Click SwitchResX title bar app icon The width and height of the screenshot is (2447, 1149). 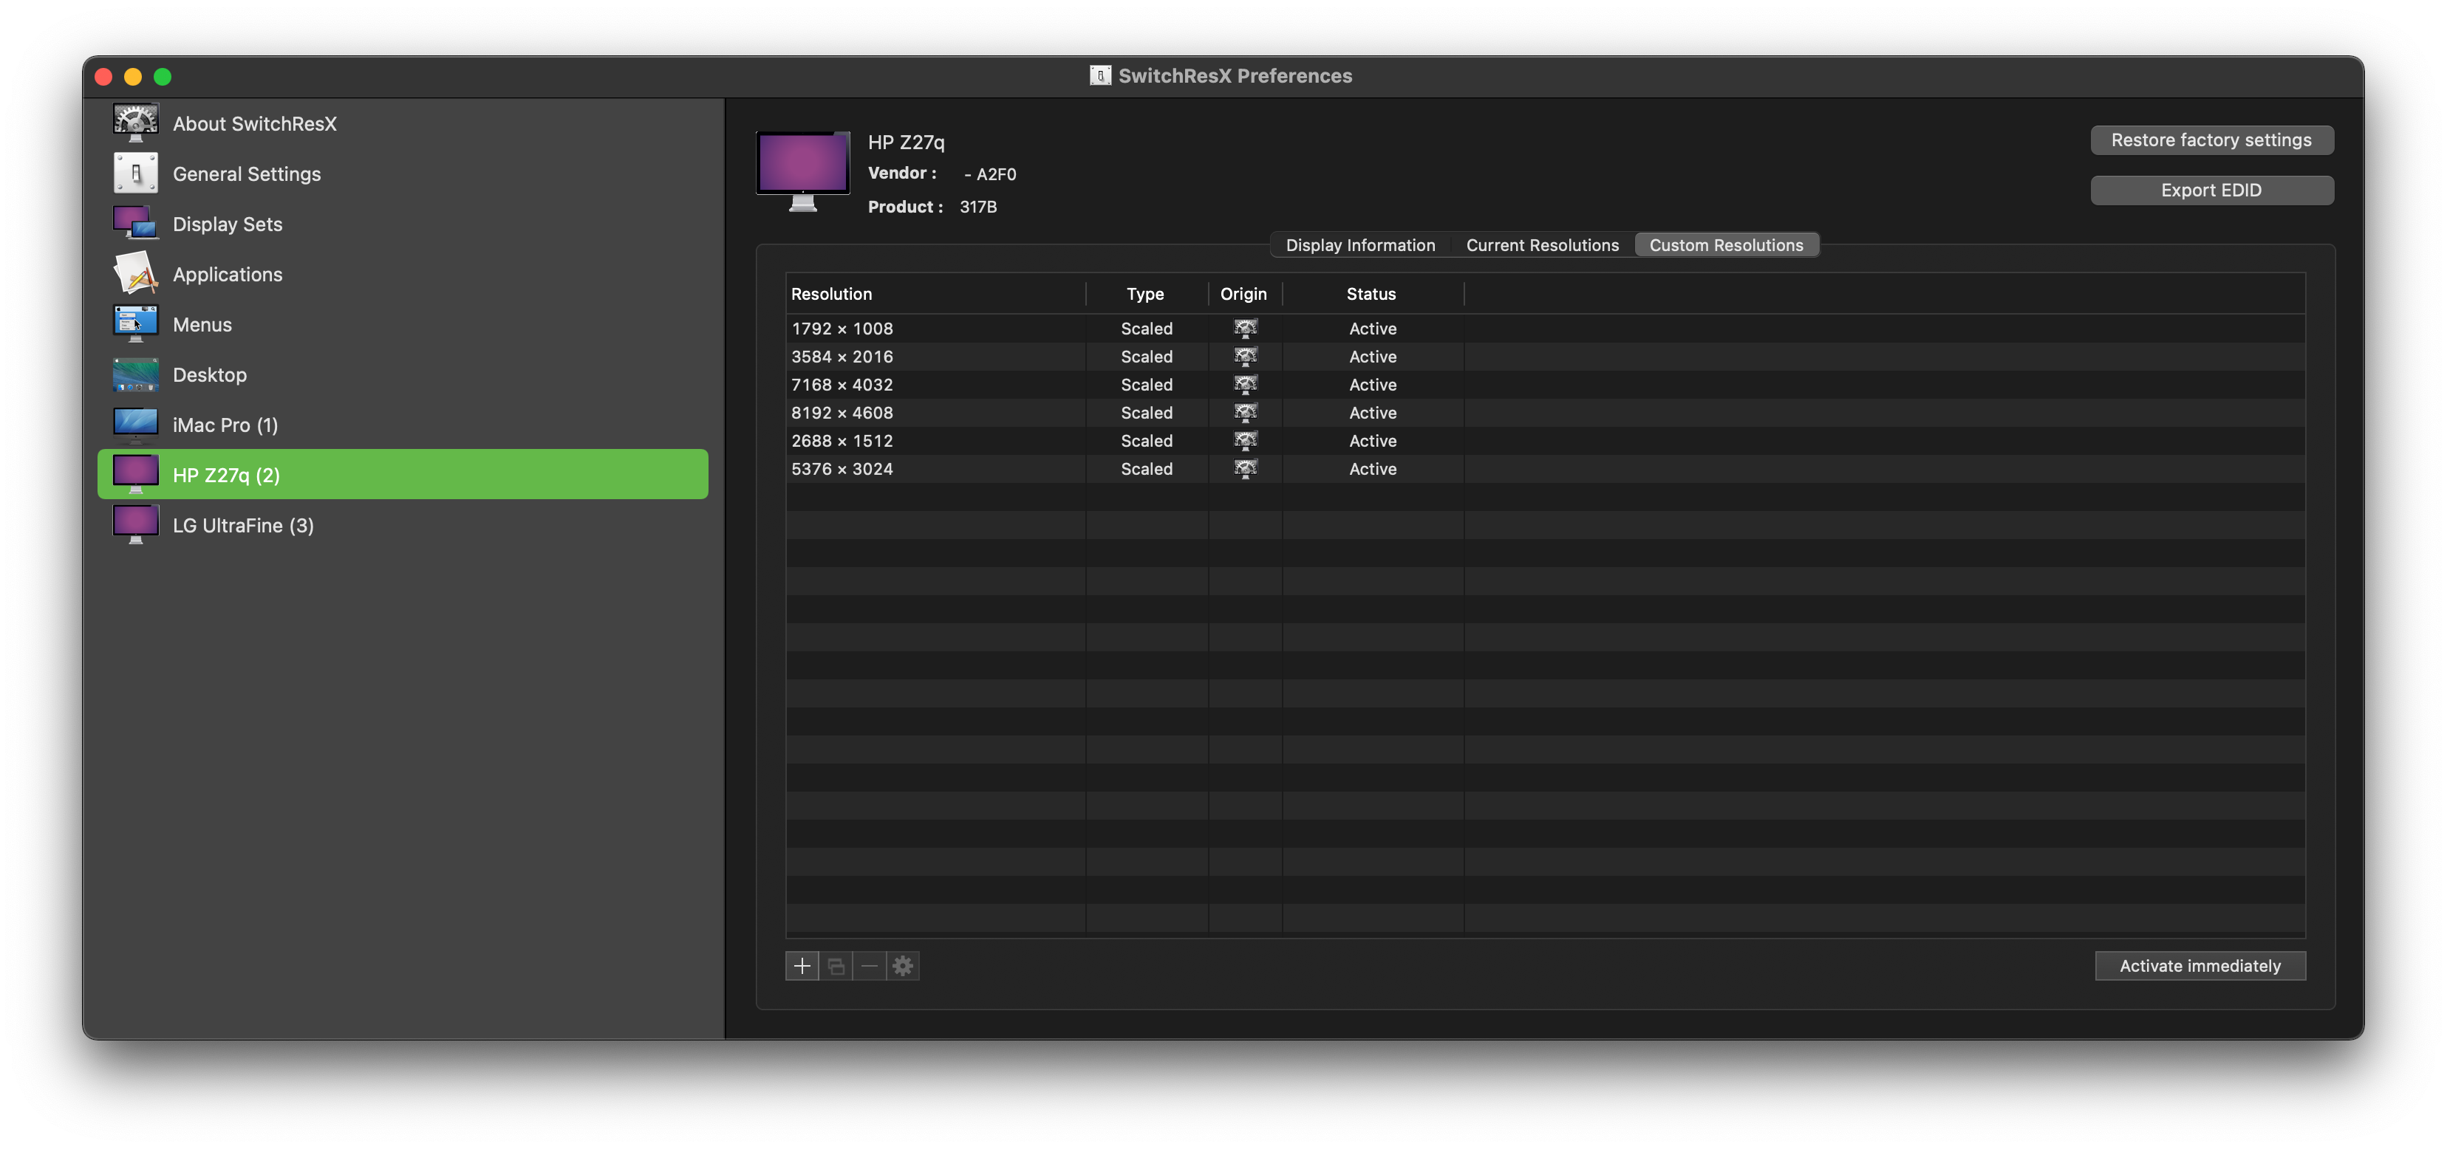(x=1100, y=76)
